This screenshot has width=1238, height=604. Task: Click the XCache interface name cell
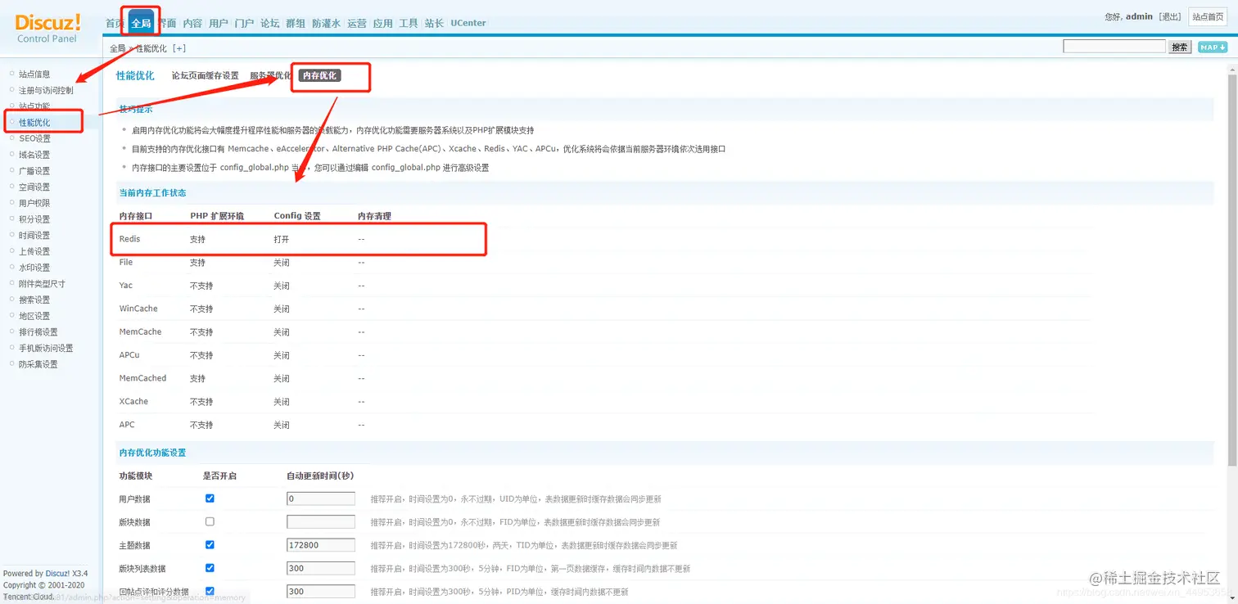pyautogui.click(x=133, y=401)
